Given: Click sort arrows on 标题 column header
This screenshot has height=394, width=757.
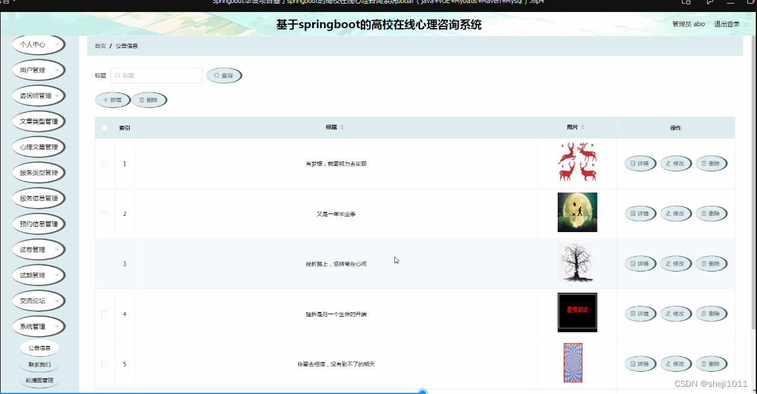Looking at the screenshot, I should pos(340,127).
